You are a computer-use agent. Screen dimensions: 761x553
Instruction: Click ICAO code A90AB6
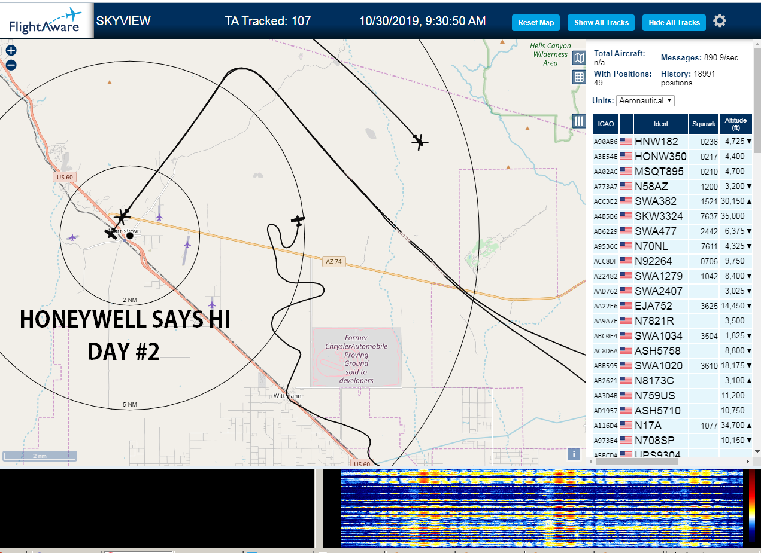[x=605, y=142]
